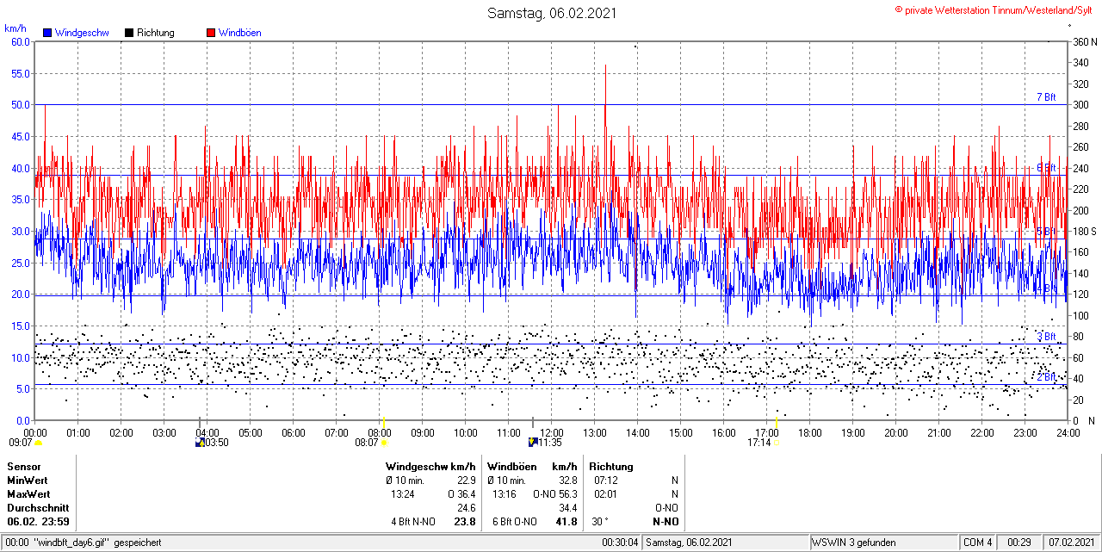The height and width of the screenshot is (552, 1102).
Task: Click the 12:00 time axis tick label
Action: (x=552, y=432)
